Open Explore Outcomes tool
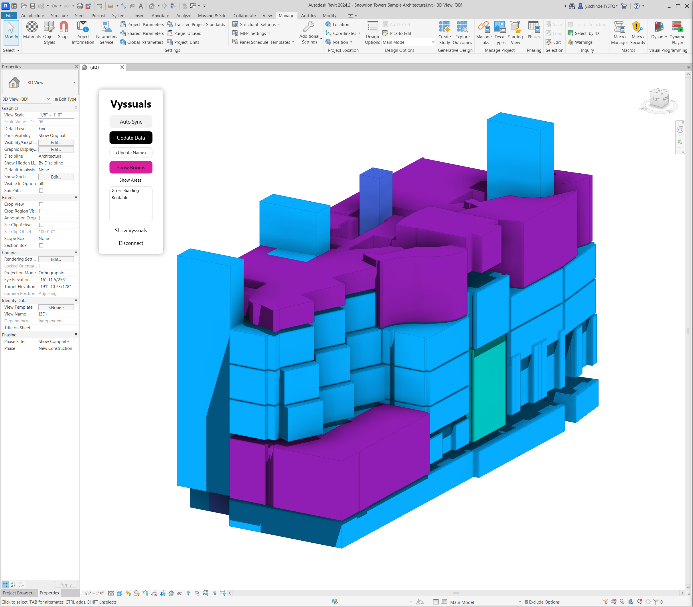 (x=462, y=33)
